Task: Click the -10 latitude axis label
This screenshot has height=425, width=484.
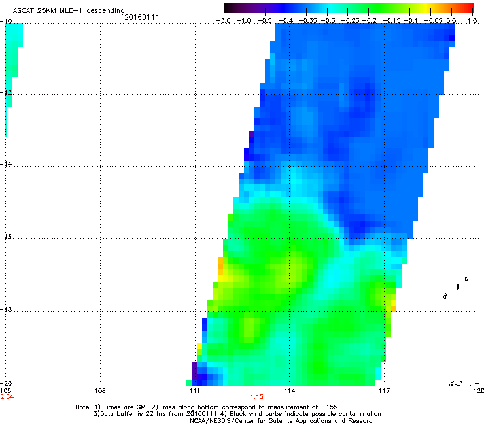Action: pyautogui.click(x=6, y=21)
